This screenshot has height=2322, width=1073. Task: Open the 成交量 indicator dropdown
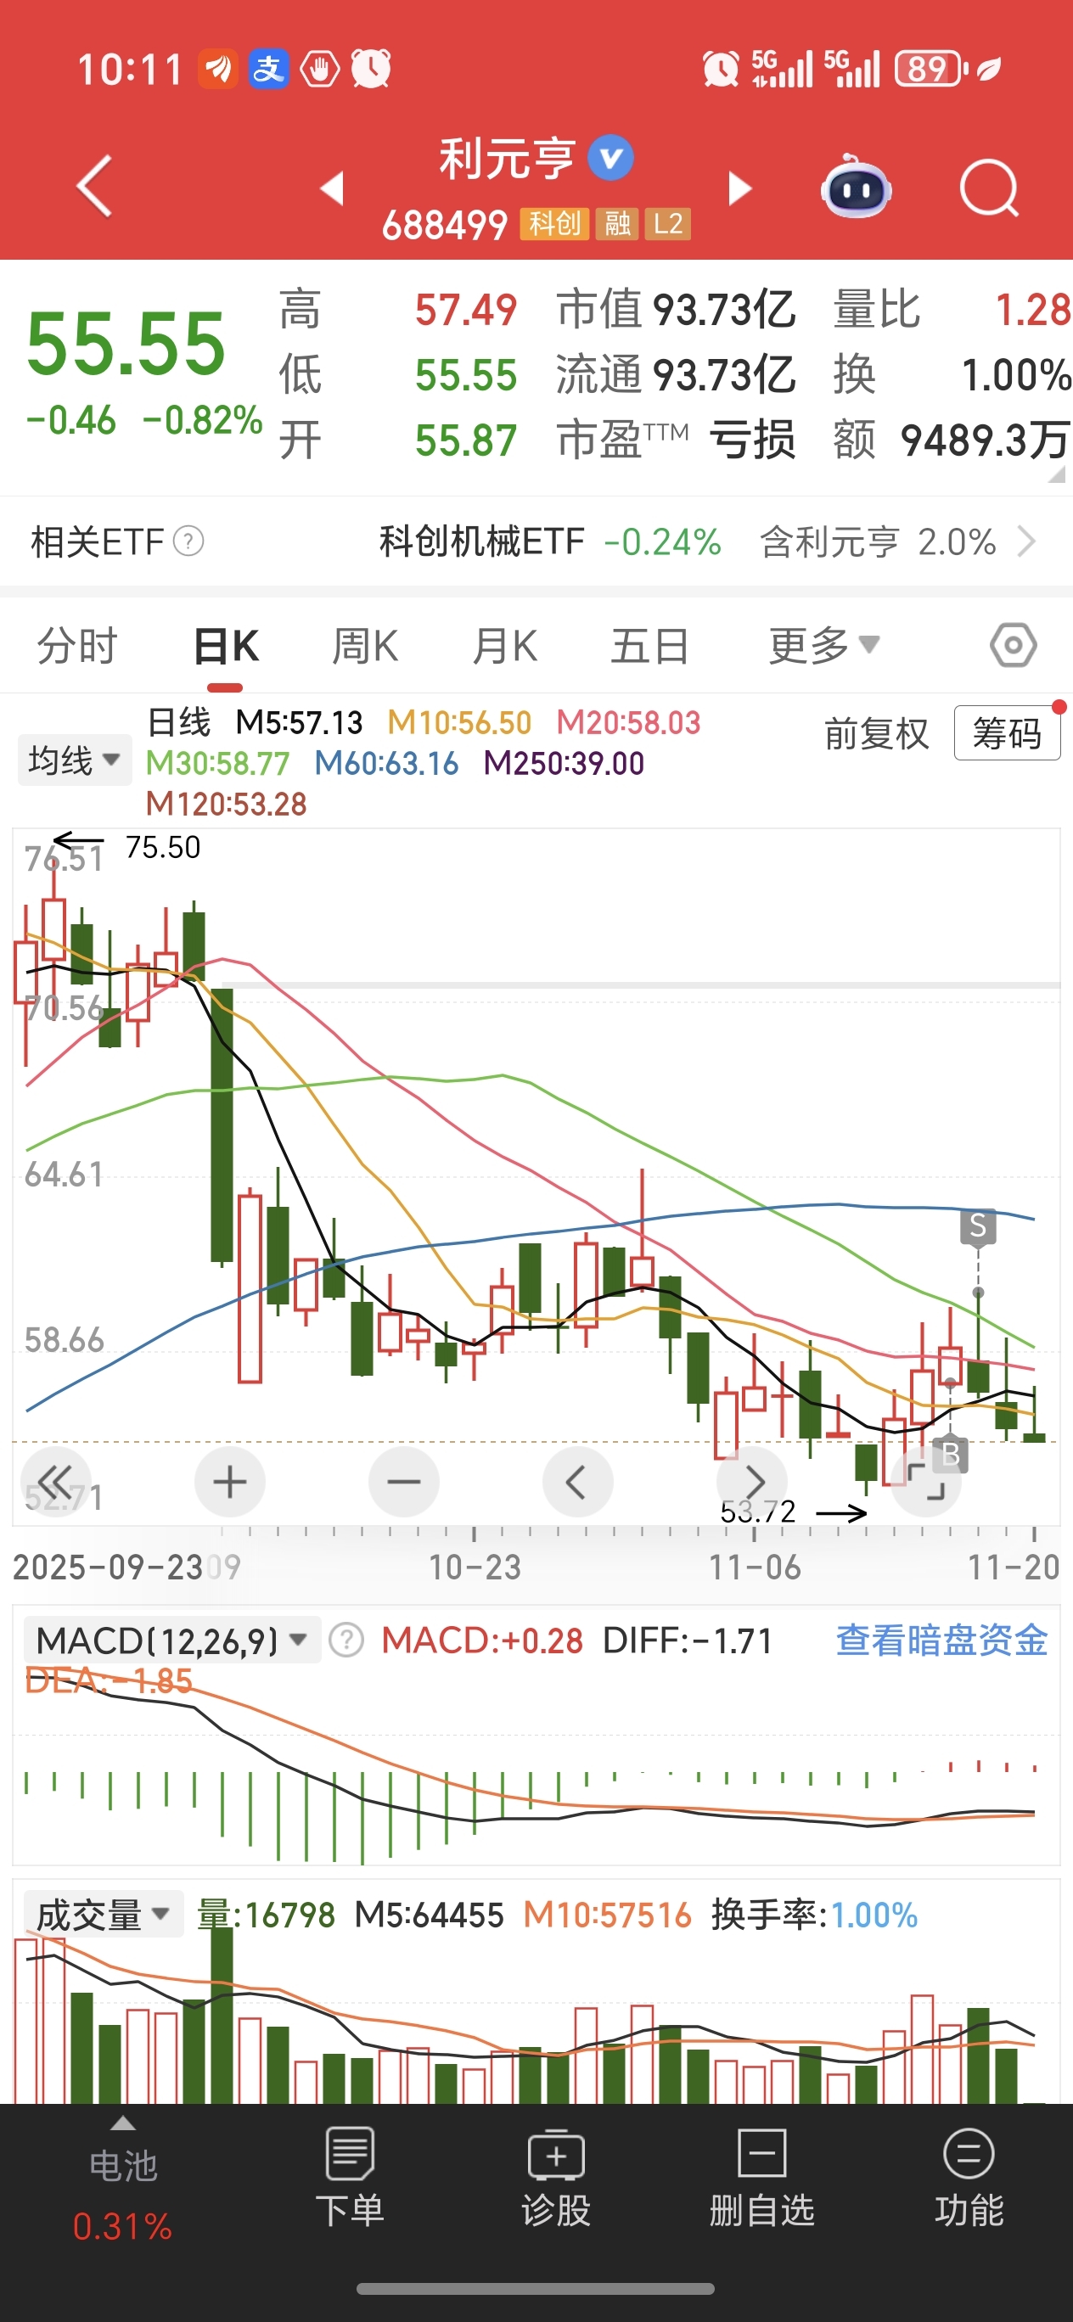click(103, 1914)
